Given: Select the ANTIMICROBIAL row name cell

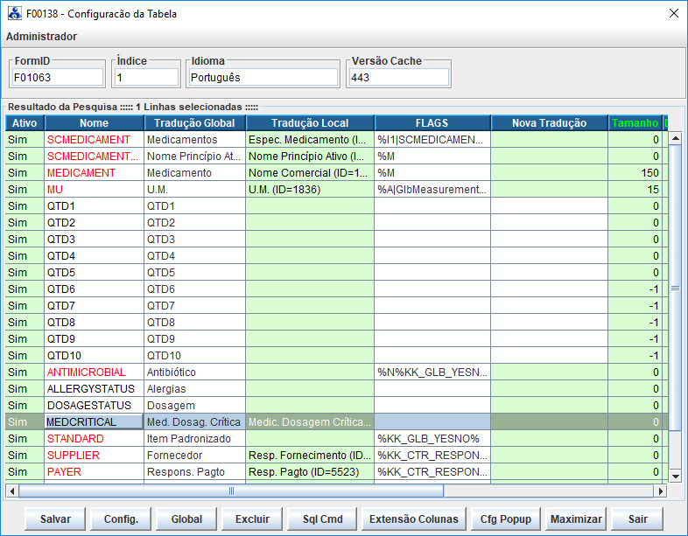Looking at the screenshot, I should click(94, 372).
